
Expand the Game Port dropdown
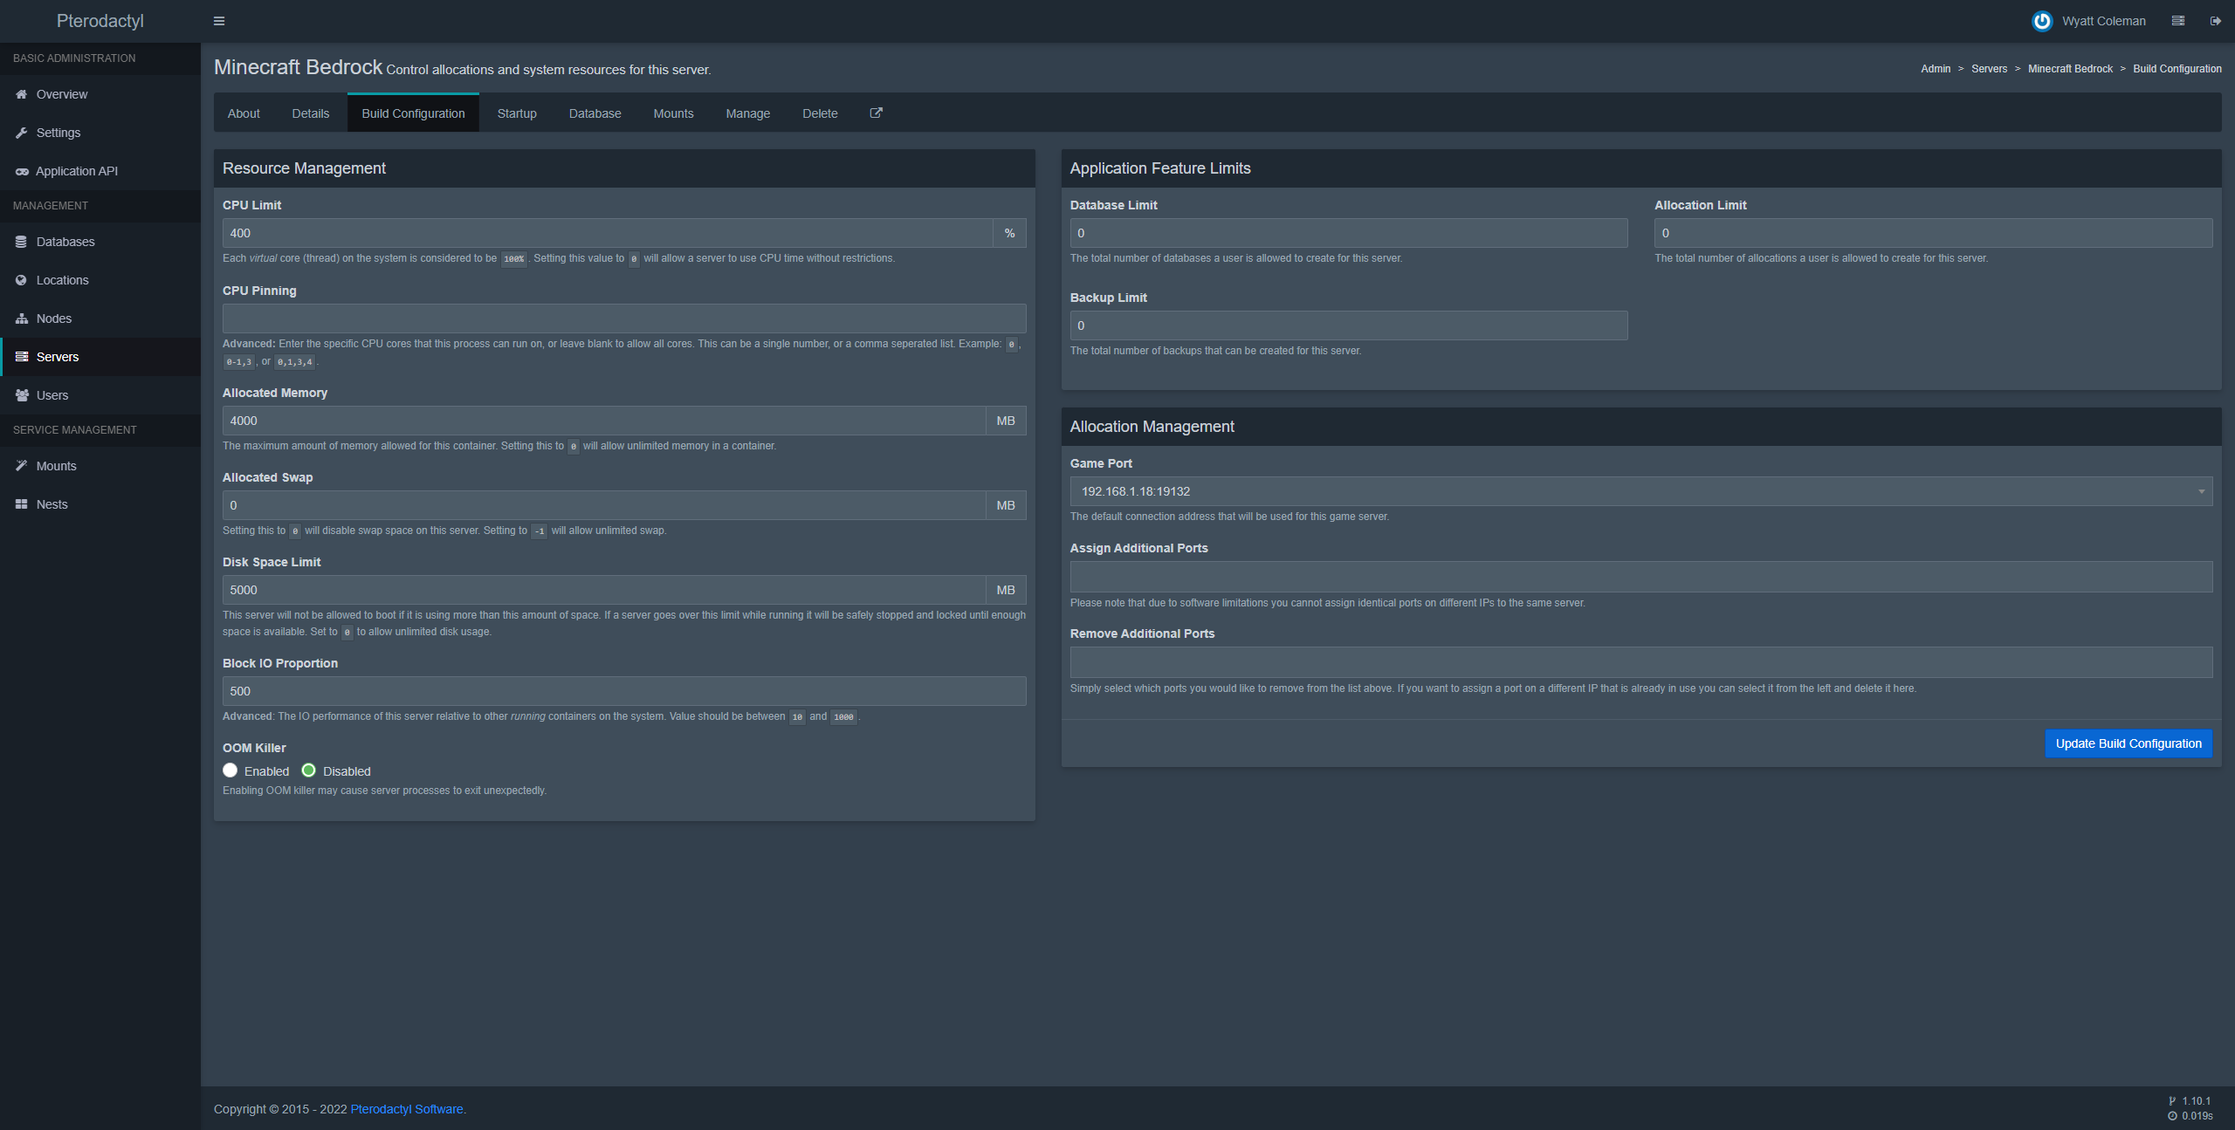pos(1640,491)
